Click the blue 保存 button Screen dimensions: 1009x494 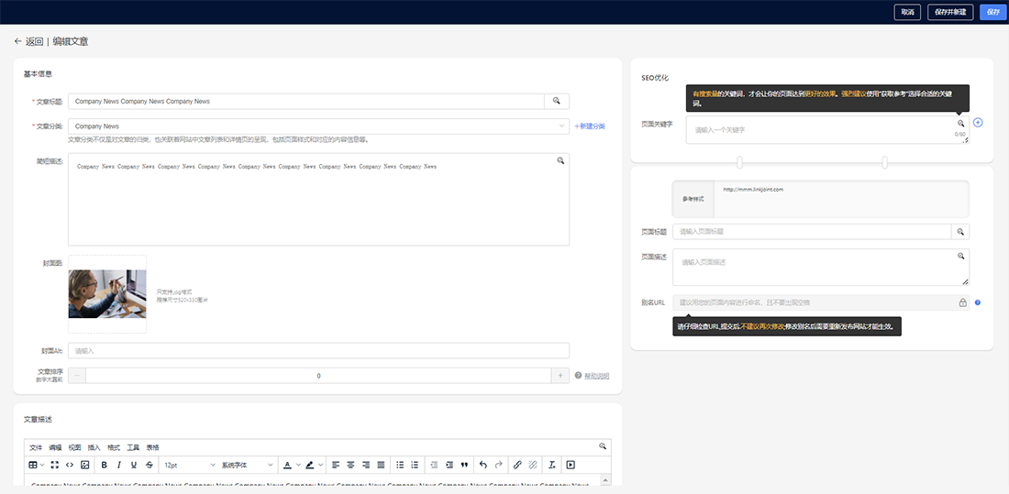pyautogui.click(x=992, y=12)
